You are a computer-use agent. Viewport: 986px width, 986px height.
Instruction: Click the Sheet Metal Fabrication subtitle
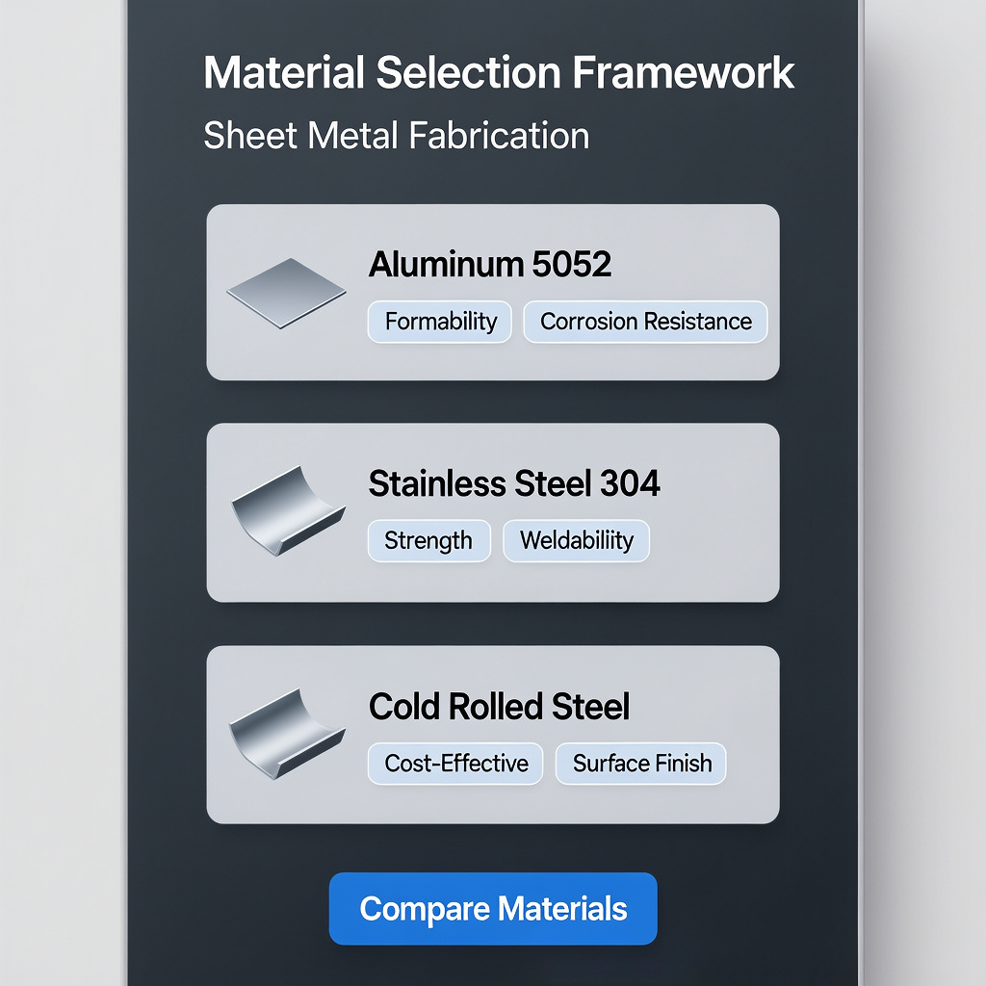396,136
